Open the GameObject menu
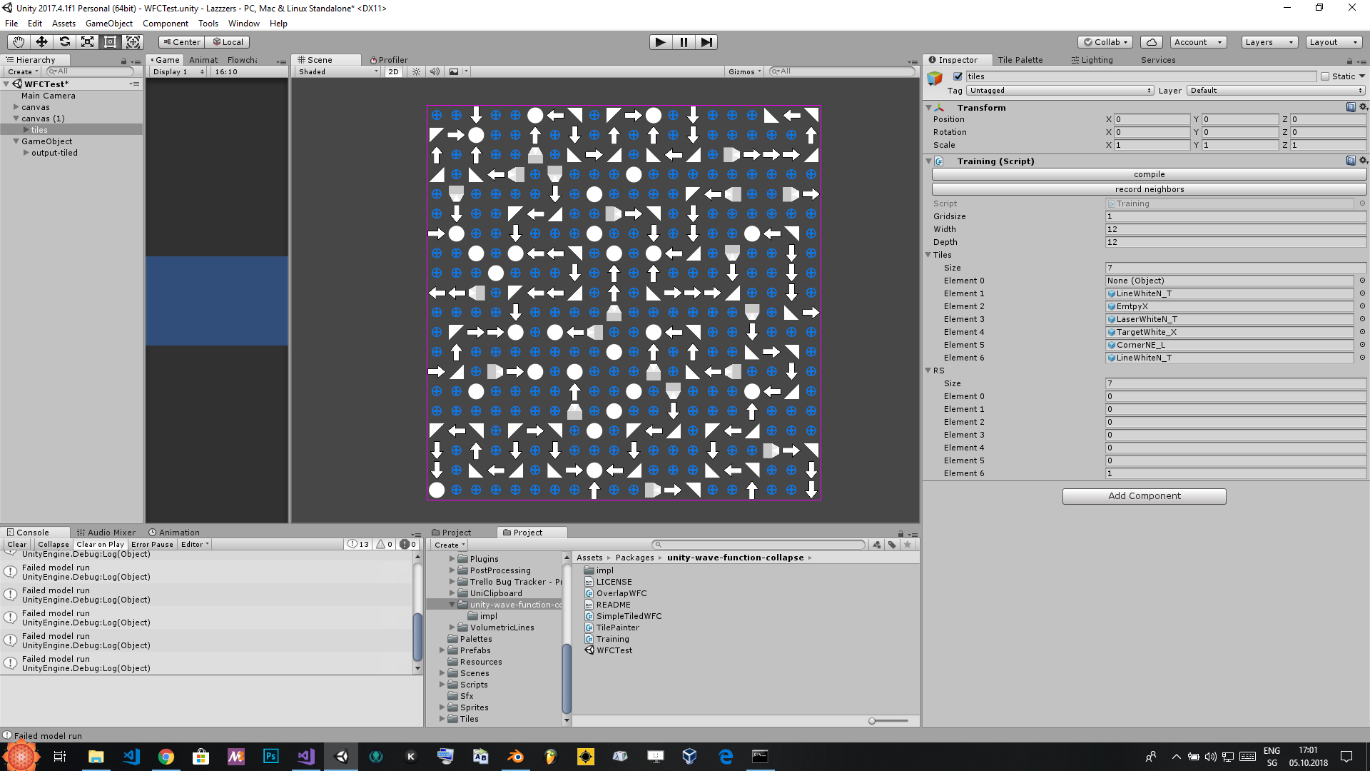 (108, 24)
